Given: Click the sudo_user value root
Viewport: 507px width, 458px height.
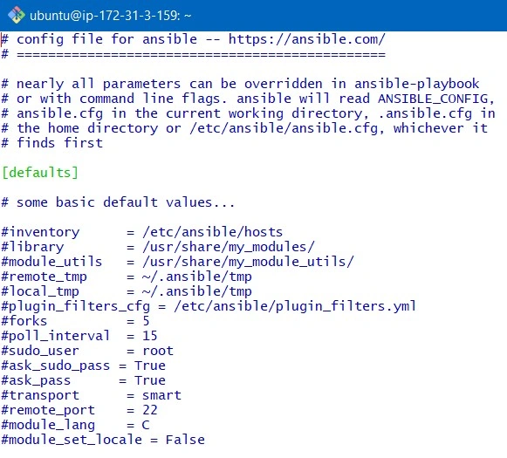Looking at the screenshot, I should click(158, 351).
